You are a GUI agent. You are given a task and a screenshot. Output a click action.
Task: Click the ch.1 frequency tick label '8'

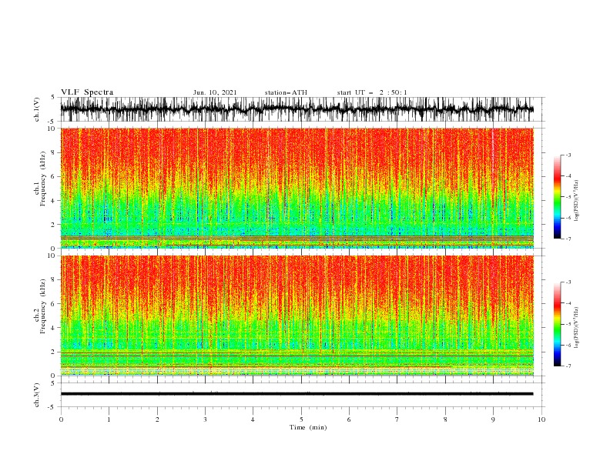coord(54,152)
